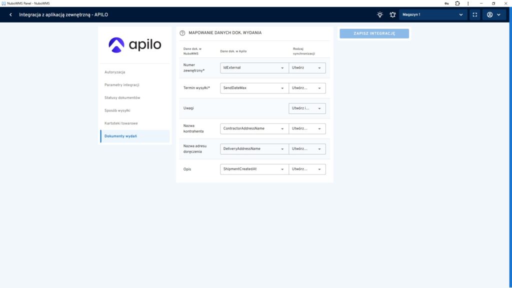Viewport: 512px width, 288px height.
Task: Click the lightbulb tips icon
Action: coord(380,14)
